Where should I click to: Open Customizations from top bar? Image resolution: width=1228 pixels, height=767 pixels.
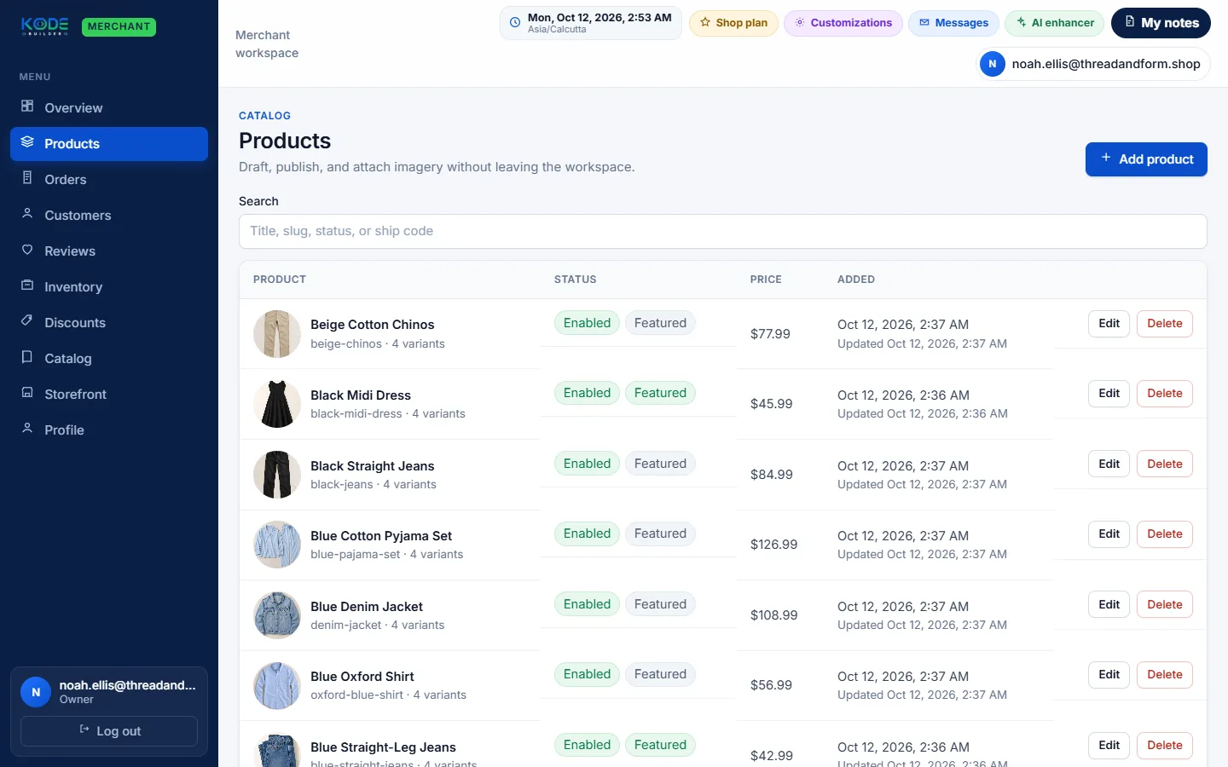[843, 23]
